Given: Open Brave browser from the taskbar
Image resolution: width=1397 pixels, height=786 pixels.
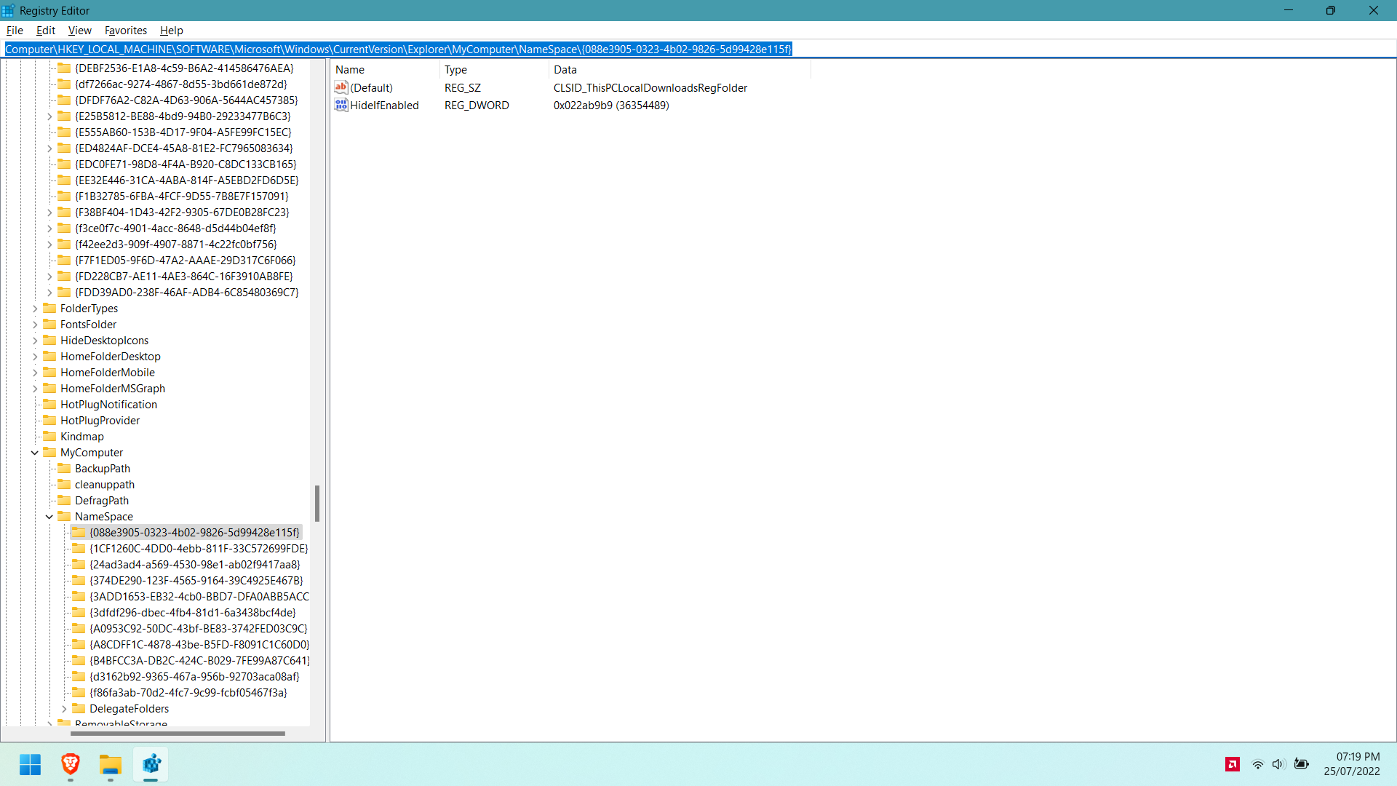Looking at the screenshot, I should coord(70,765).
